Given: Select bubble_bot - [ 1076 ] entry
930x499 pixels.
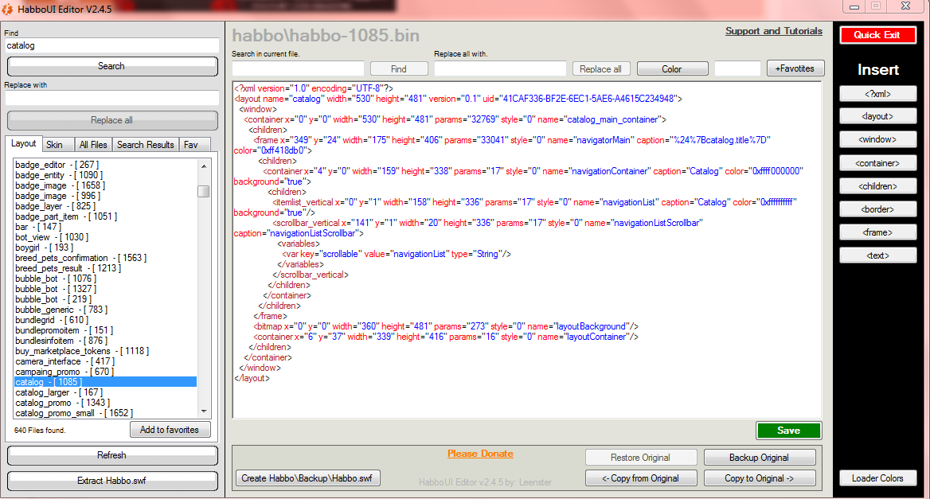Looking at the screenshot, I should 56,279.
